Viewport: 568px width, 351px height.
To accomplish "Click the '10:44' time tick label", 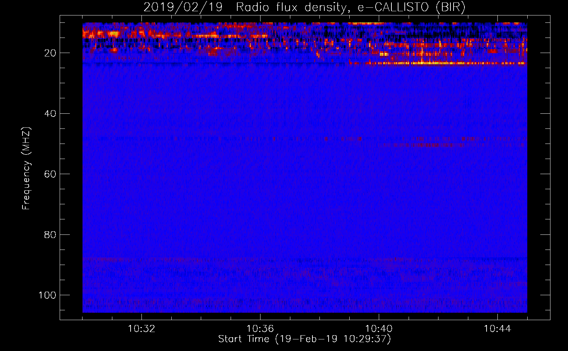I will point(497,329).
